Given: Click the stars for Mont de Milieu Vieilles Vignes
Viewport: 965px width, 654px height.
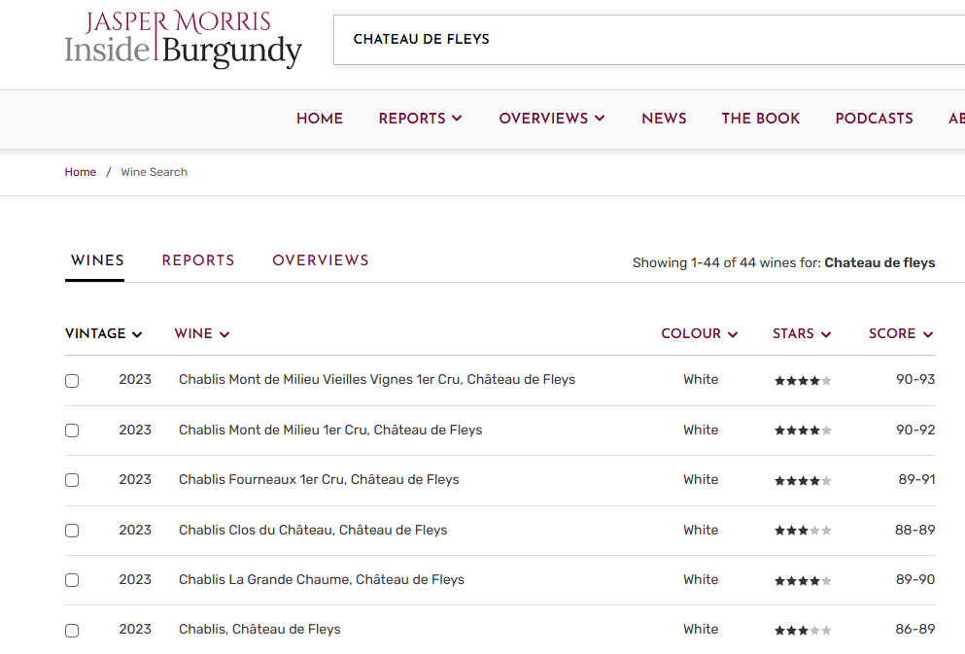Looking at the screenshot, I should pyautogui.click(x=802, y=381).
